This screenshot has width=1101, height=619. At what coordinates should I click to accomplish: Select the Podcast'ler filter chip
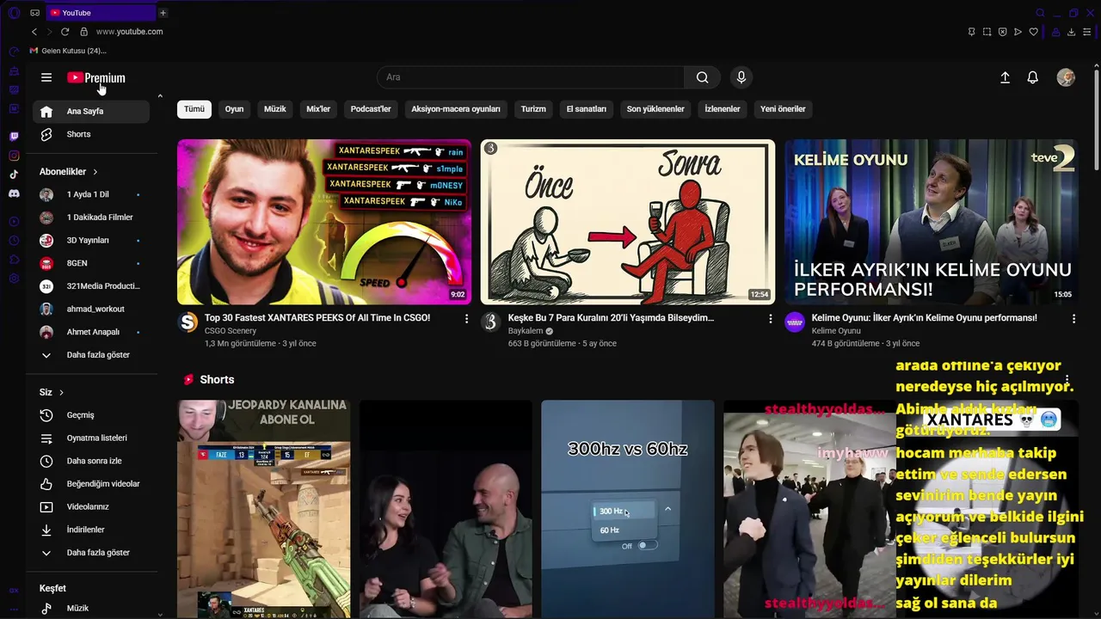(371, 109)
